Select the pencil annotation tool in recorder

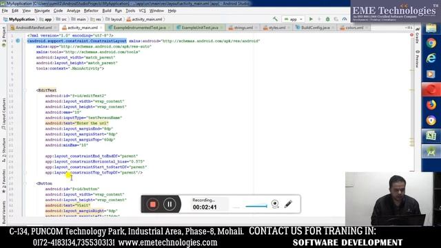pyautogui.click(x=288, y=204)
